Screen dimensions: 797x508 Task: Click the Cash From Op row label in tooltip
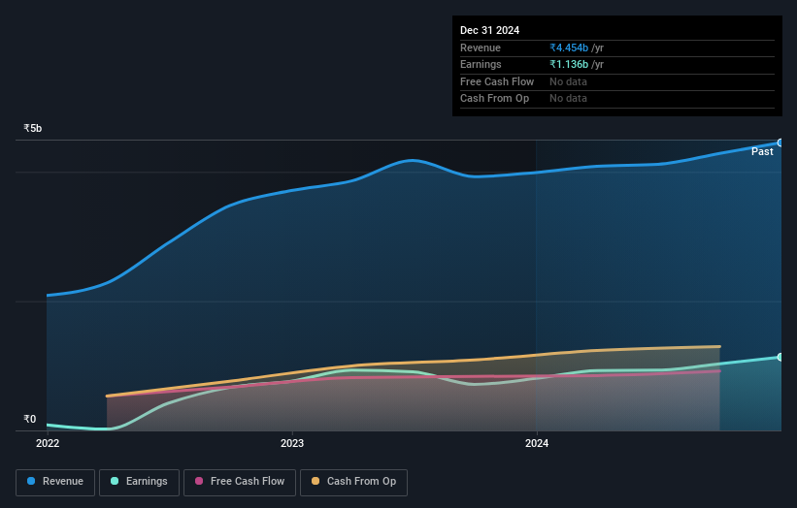(494, 99)
